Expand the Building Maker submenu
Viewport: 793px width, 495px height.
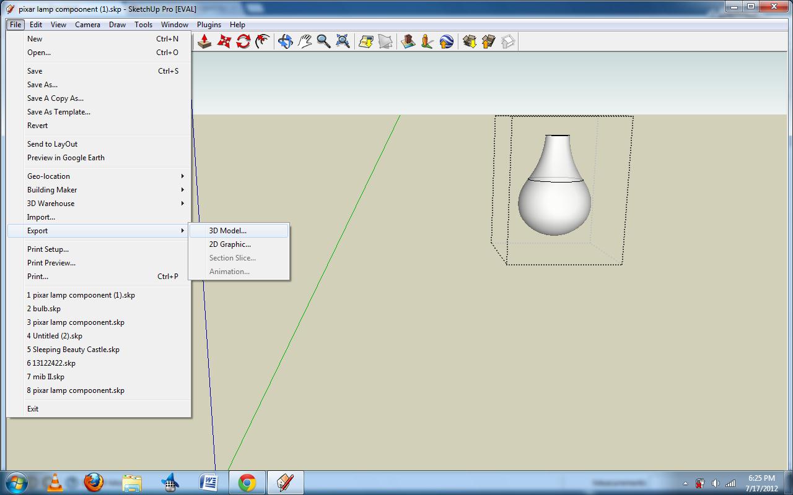(x=99, y=190)
